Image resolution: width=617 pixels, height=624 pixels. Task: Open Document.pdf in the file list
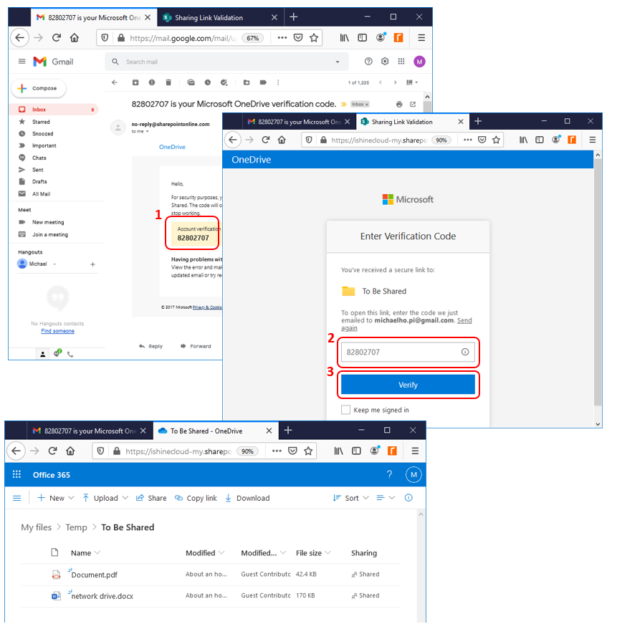pyautogui.click(x=95, y=575)
